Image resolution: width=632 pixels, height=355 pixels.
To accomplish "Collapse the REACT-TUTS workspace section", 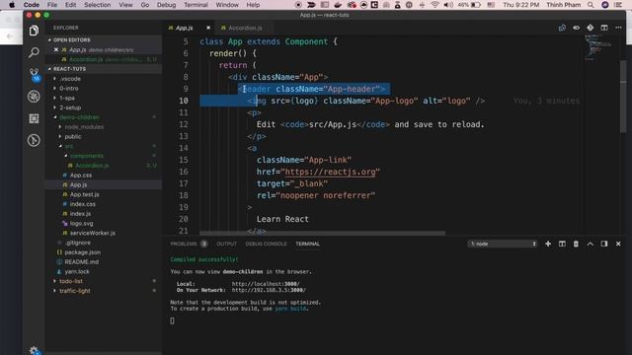I will (69, 69).
